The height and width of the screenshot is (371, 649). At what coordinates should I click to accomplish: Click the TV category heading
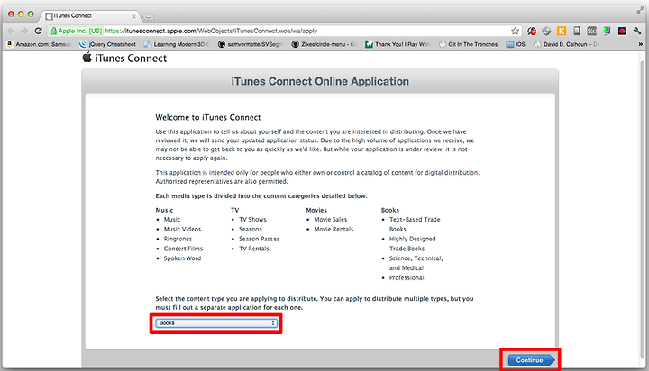[234, 210]
